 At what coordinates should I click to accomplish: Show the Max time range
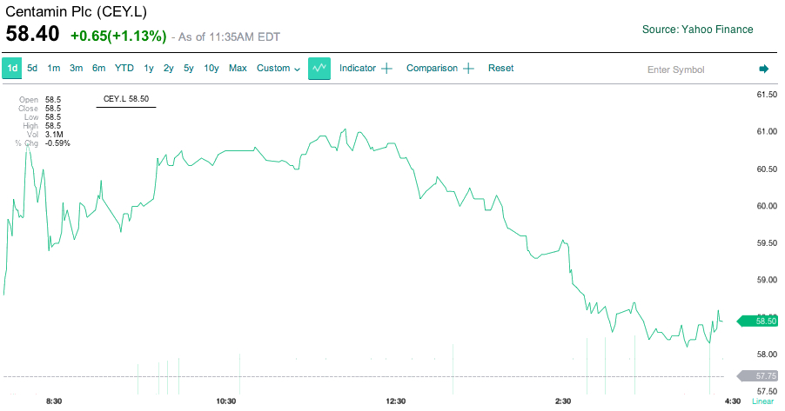click(238, 69)
